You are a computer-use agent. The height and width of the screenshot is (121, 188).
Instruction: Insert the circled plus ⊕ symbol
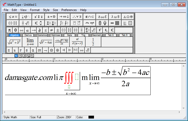[58, 50]
